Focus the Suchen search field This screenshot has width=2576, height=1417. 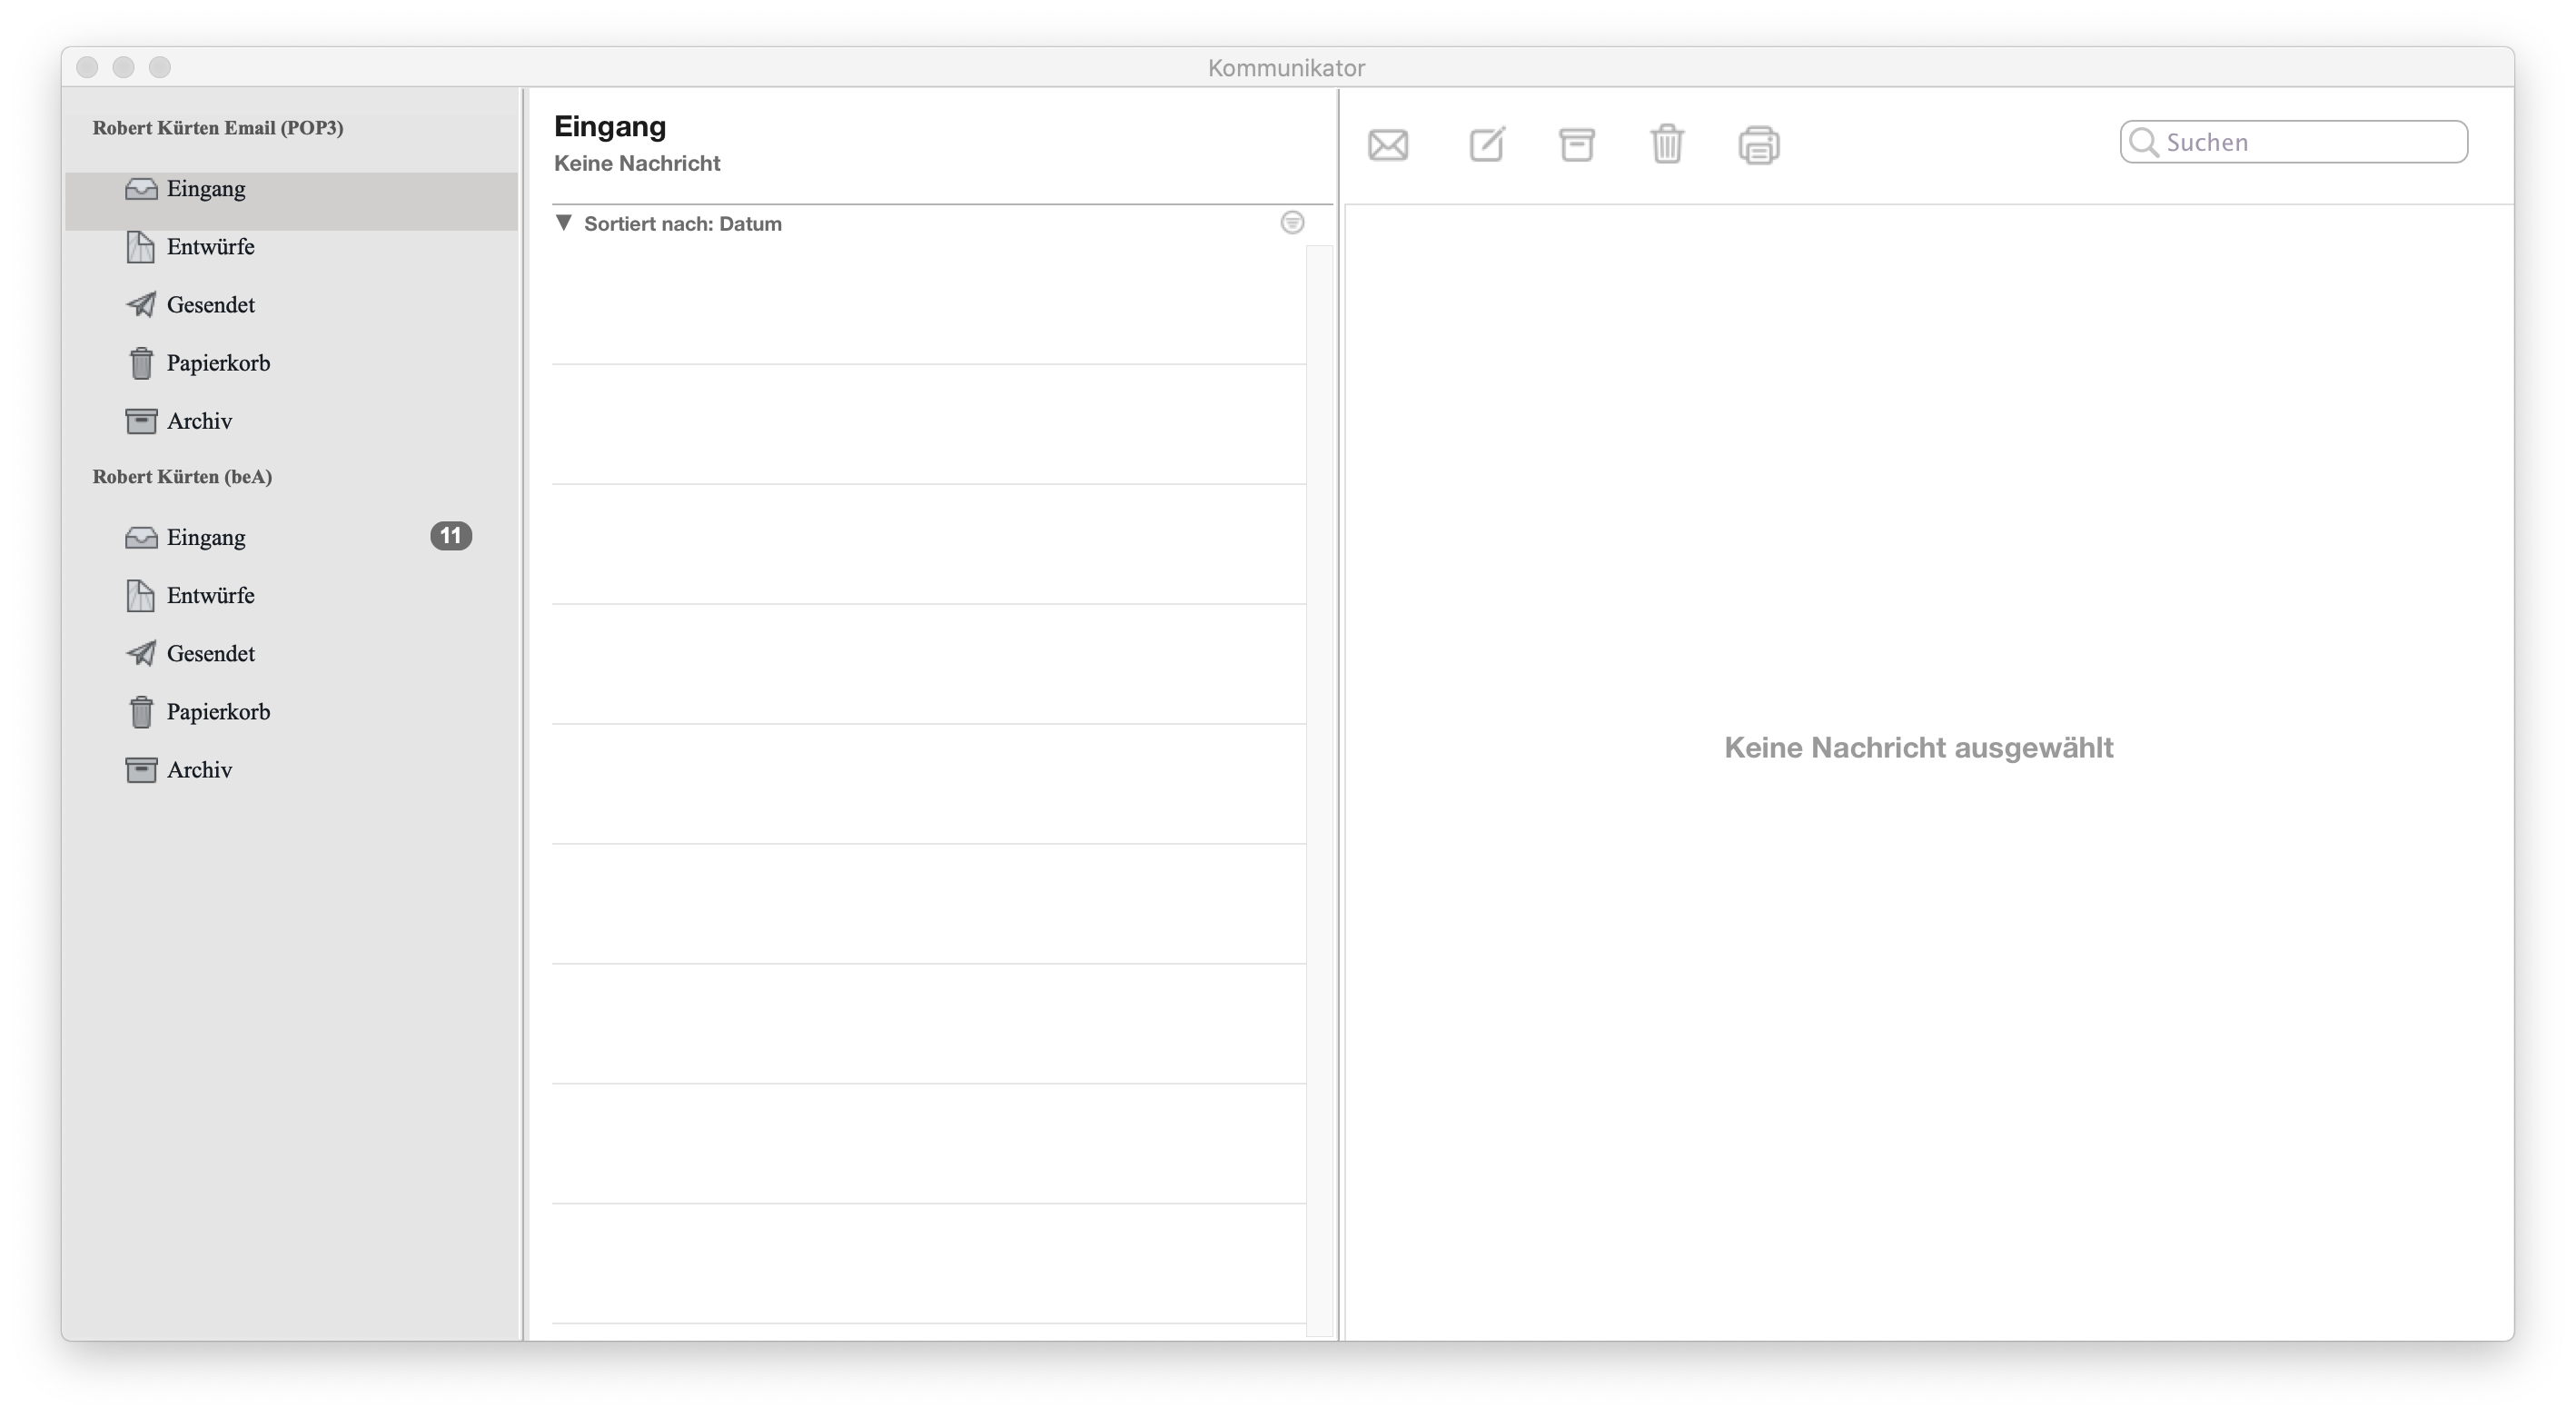[2293, 142]
